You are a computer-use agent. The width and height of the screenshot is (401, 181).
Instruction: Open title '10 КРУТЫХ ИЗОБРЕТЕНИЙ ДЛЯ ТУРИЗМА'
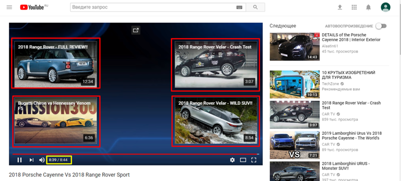348,75
